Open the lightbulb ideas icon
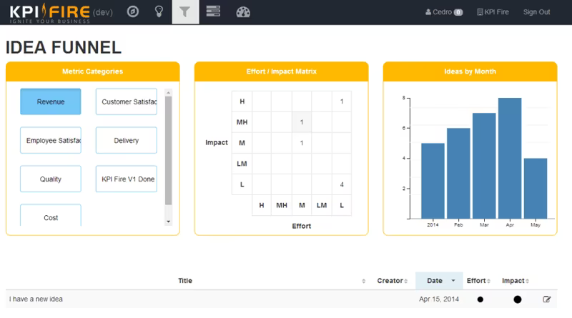 (x=159, y=11)
